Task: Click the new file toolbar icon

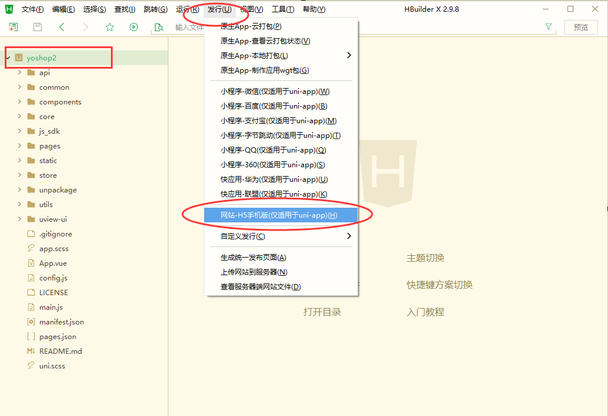Action: click(x=13, y=27)
